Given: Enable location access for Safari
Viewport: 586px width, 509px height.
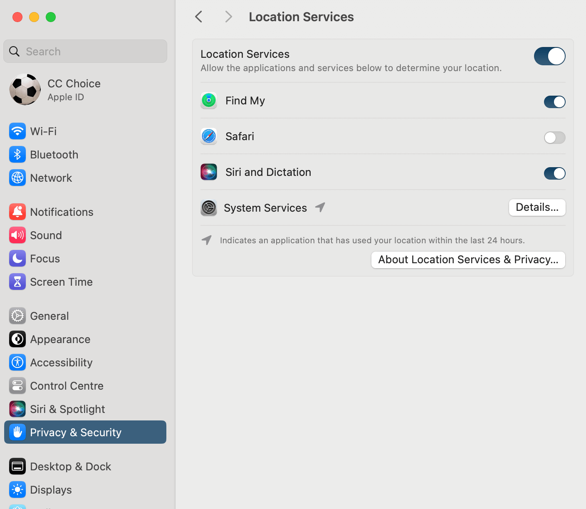Looking at the screenshot, I should (554, 138).
